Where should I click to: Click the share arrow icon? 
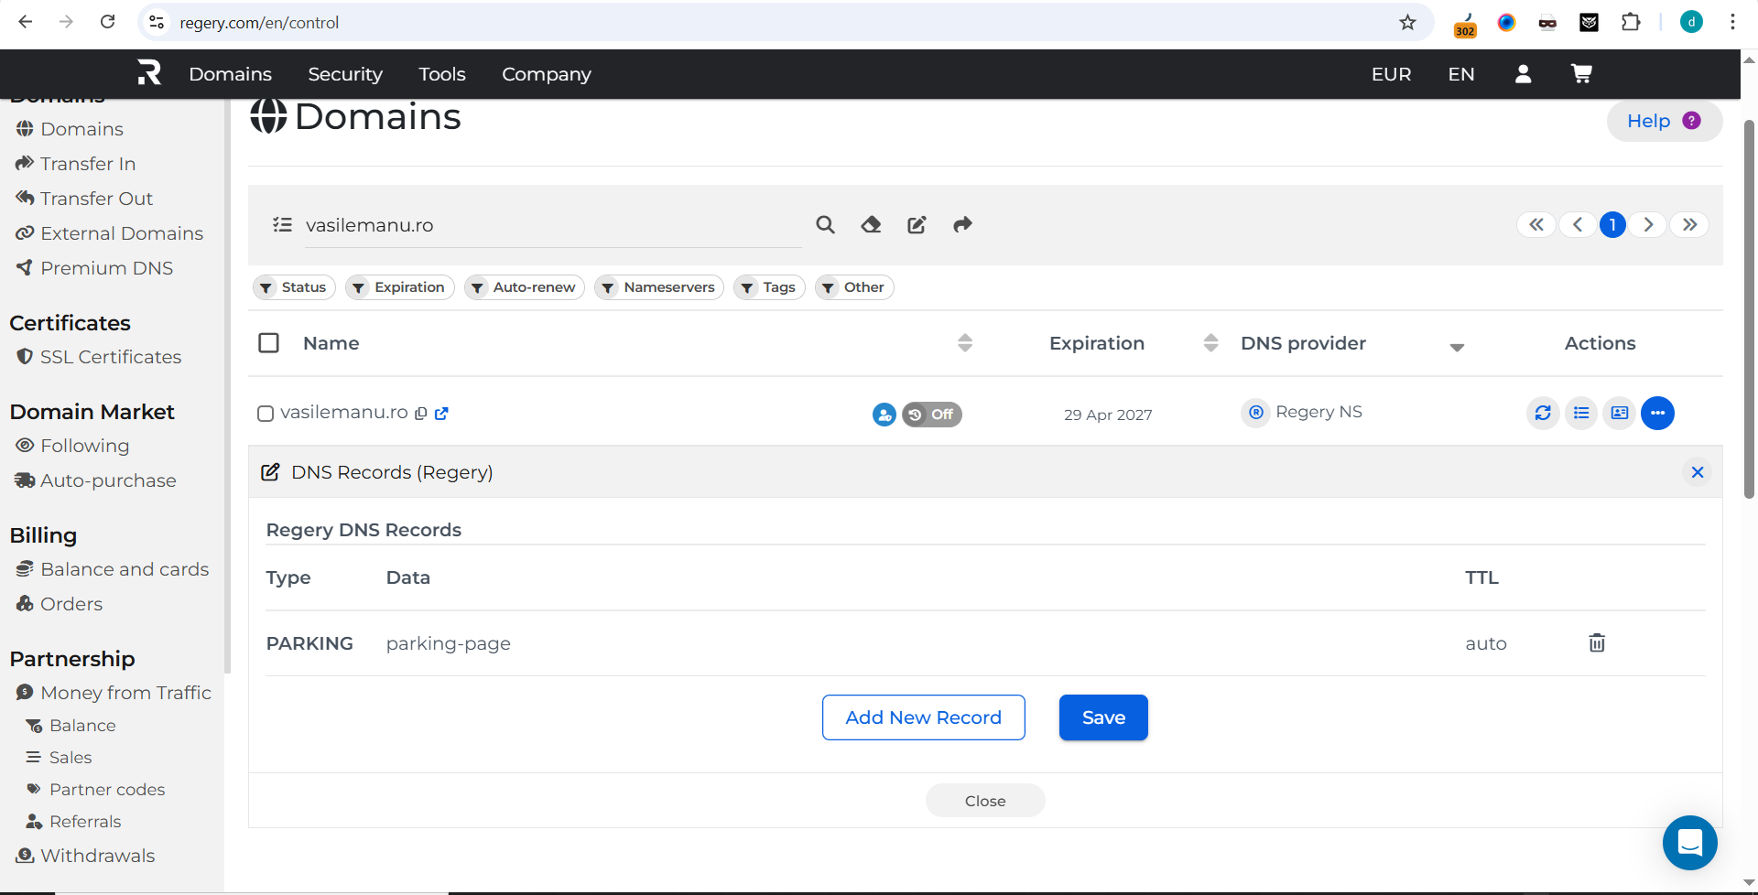pyautogui.click(x=962, y=225)
